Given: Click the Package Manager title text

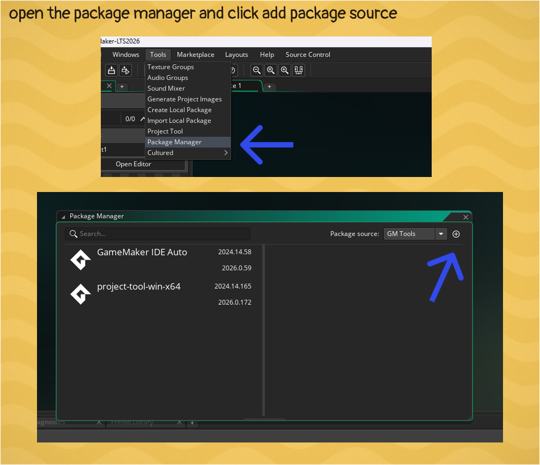Looking at the screenshot, I should 97,216.
